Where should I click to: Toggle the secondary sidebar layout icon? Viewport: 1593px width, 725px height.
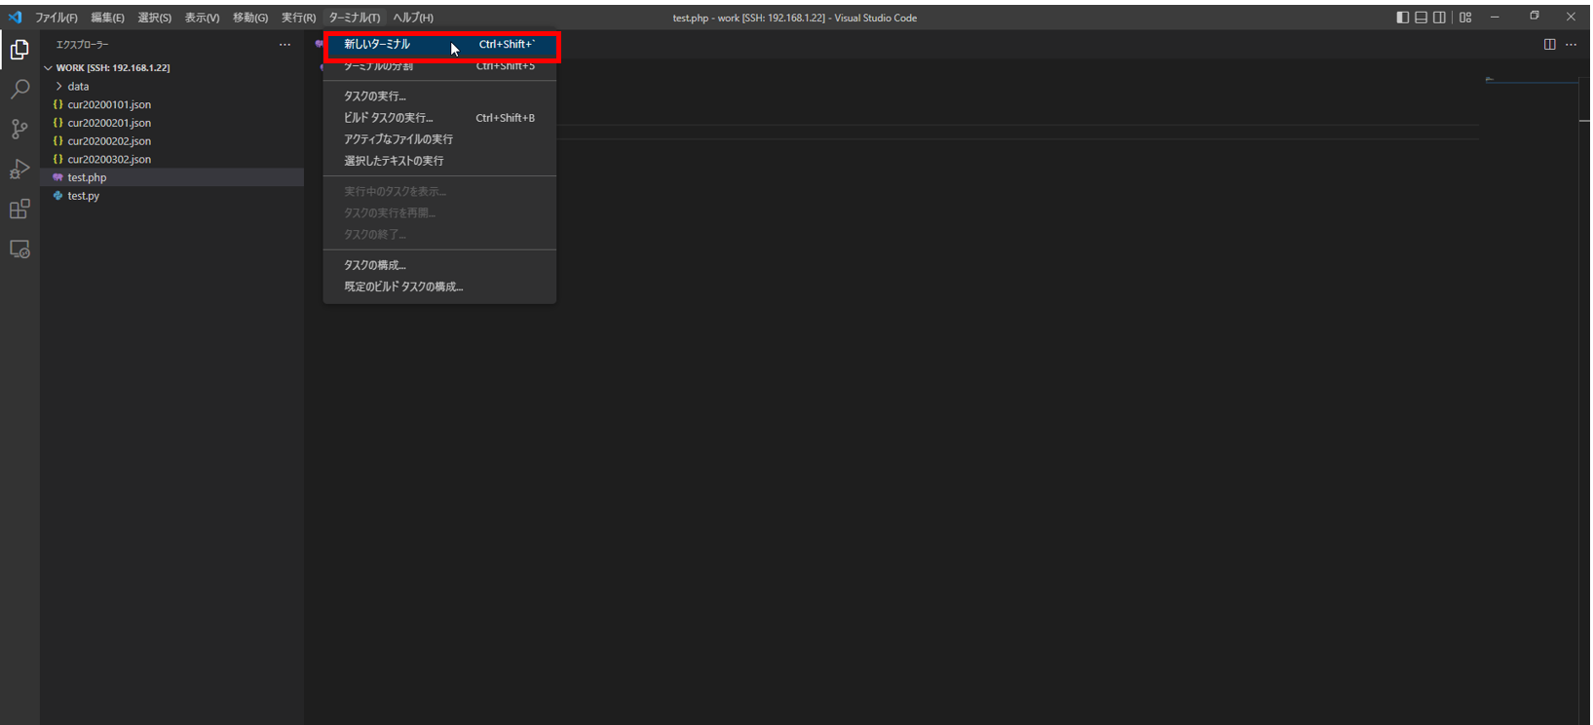pyautogui.click(x=1439, y=18)
